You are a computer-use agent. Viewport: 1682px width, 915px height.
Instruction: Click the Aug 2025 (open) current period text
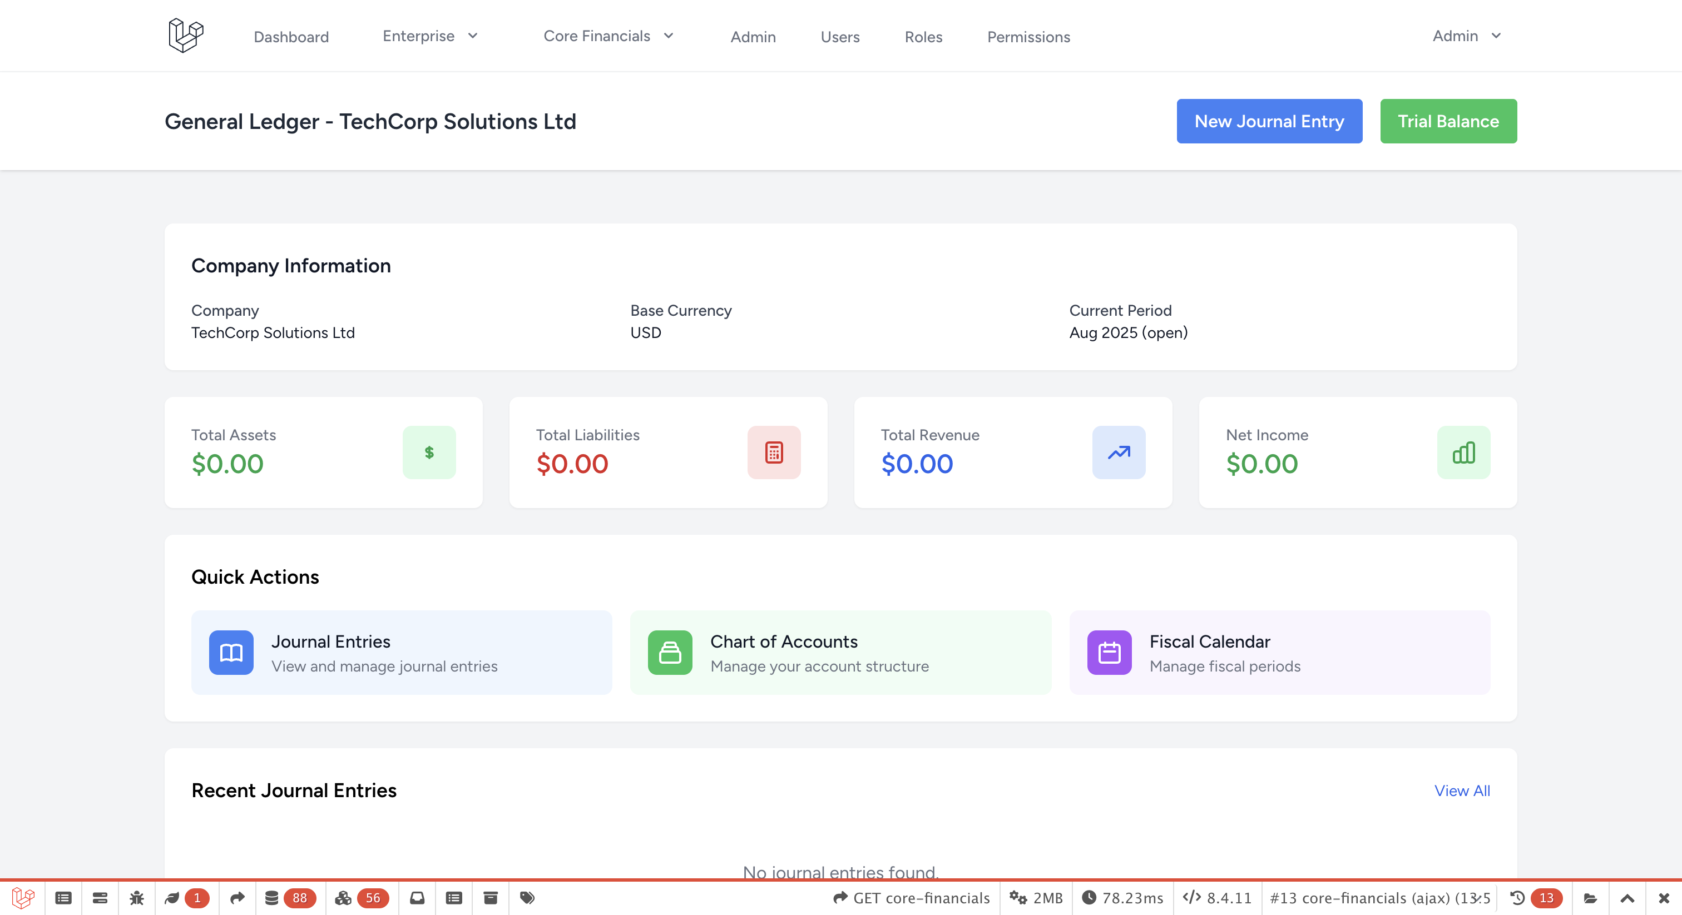1129,333
